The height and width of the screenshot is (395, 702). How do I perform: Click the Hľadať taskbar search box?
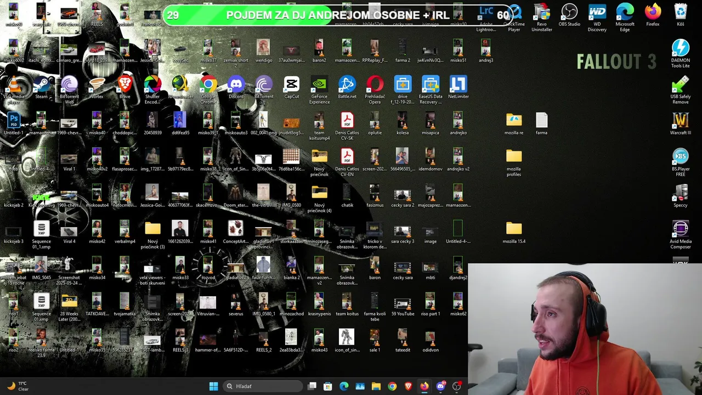(x=263, y=386)
